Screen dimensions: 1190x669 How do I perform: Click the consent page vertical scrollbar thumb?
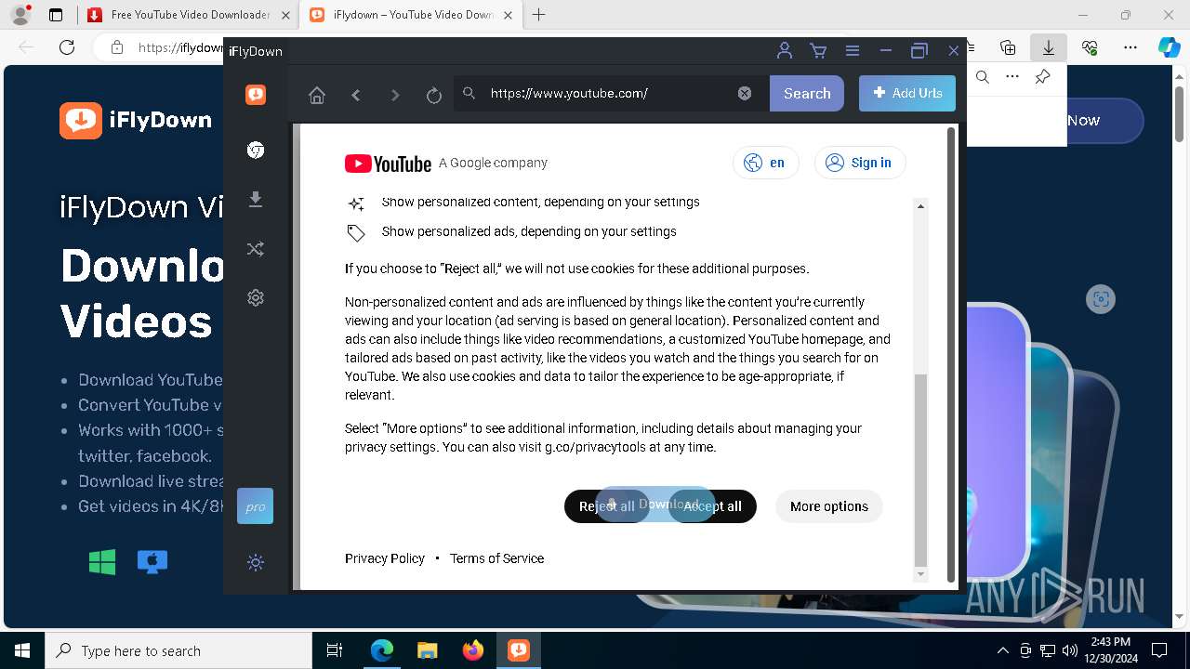click(x=920, y=469)
